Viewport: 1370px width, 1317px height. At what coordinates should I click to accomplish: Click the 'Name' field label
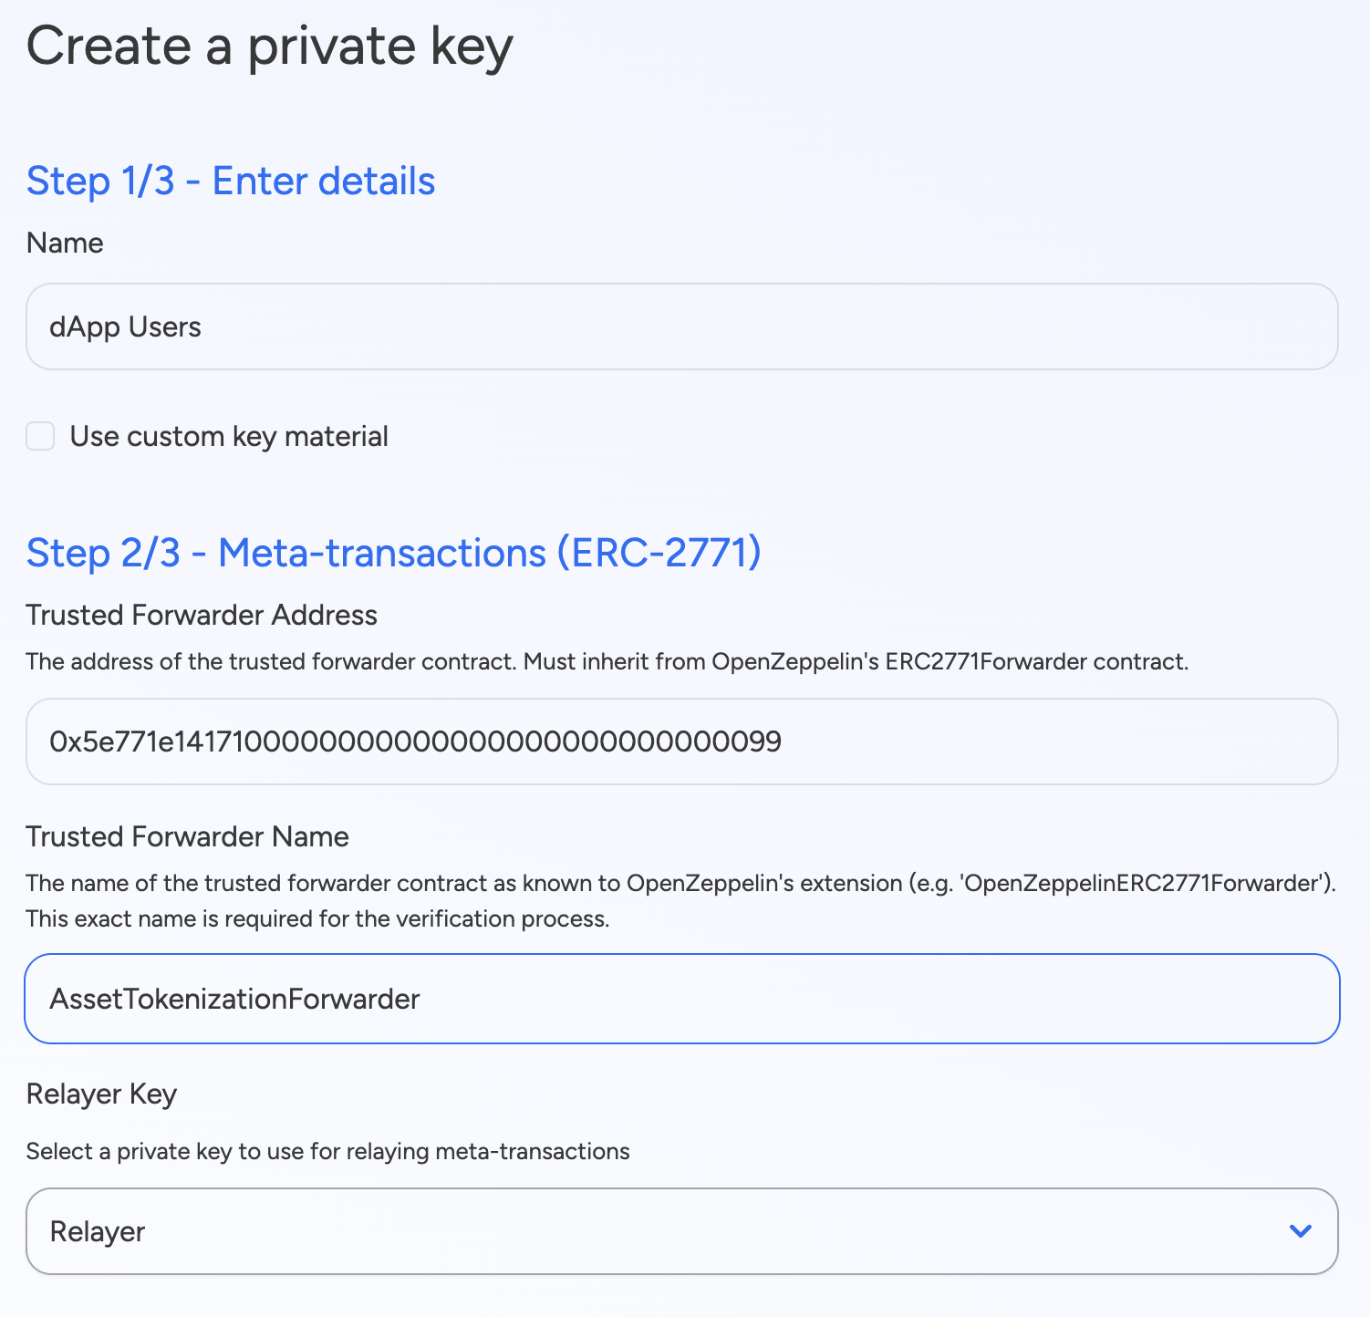coord(65,243)
